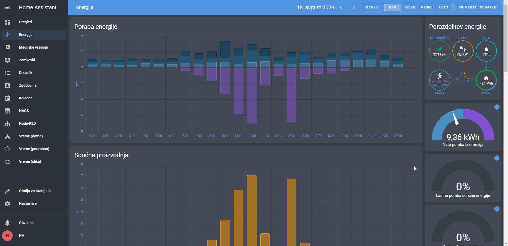Open the Zemljevid map view
Image resolution: width=508 pixels, height=246 pixels.
[27, 60]
